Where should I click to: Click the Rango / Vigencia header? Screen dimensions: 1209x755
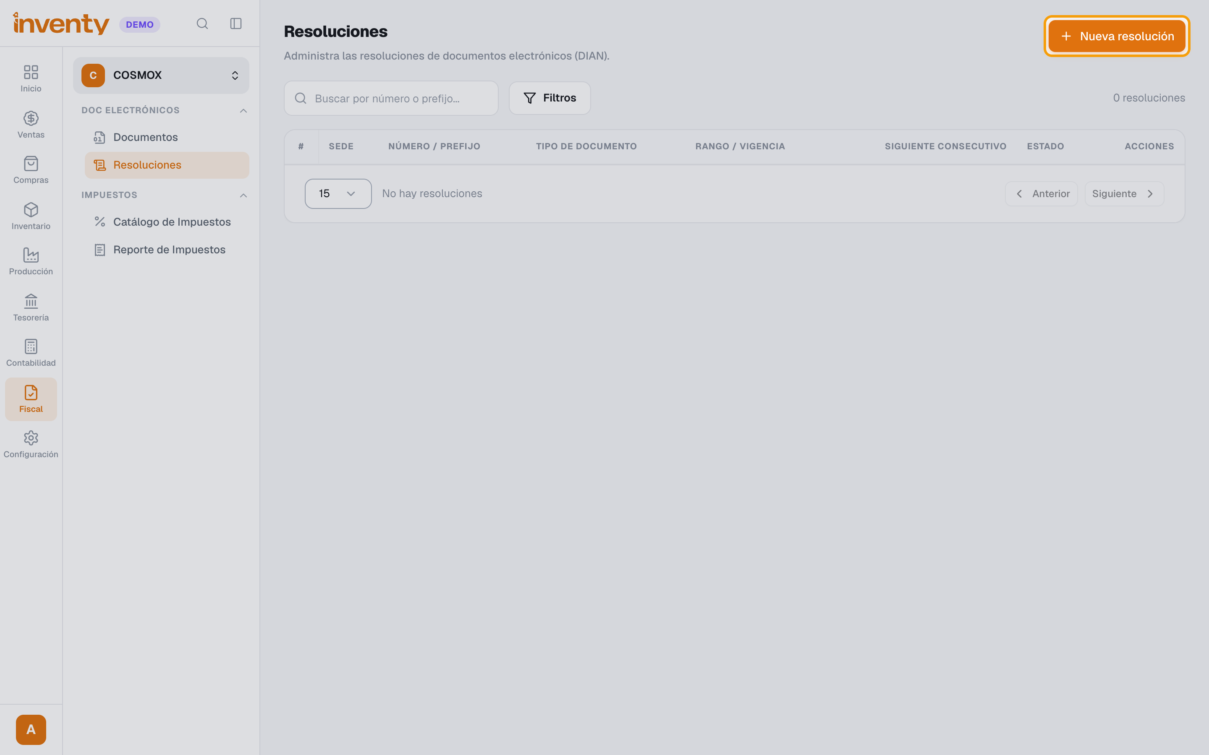[x=740, y=146]
